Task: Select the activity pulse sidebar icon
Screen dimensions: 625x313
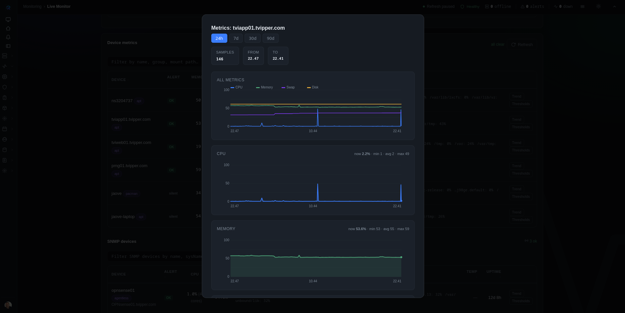Action: 5,66
